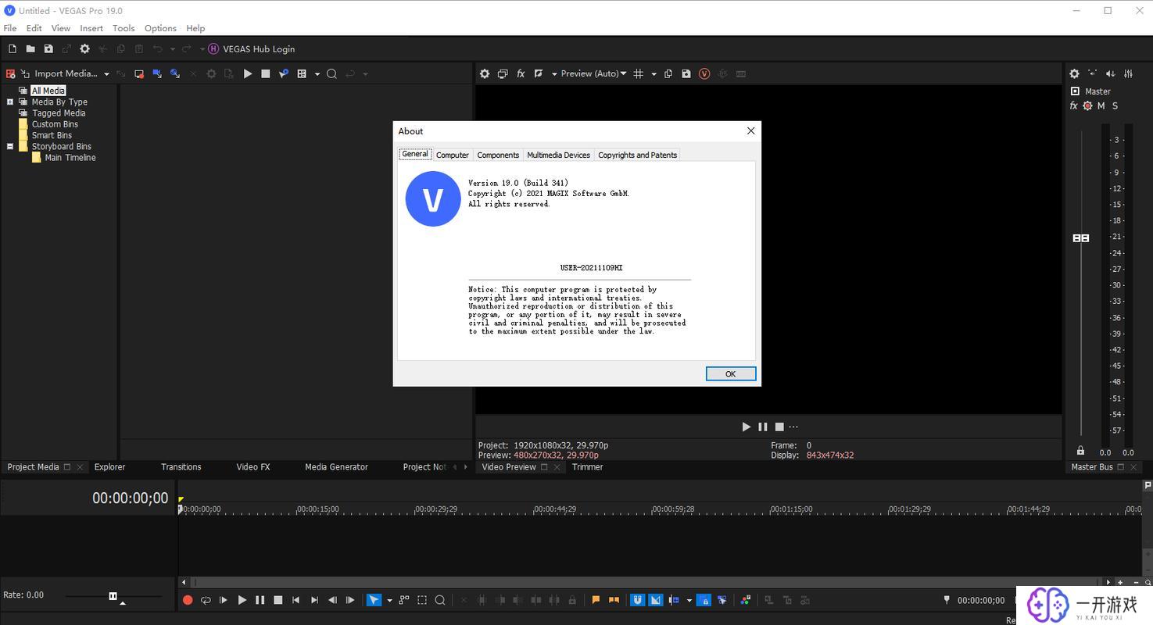This screenshot has width=1153, height=625.
Task: Open the Transitions tab
Action: [181, 467]
